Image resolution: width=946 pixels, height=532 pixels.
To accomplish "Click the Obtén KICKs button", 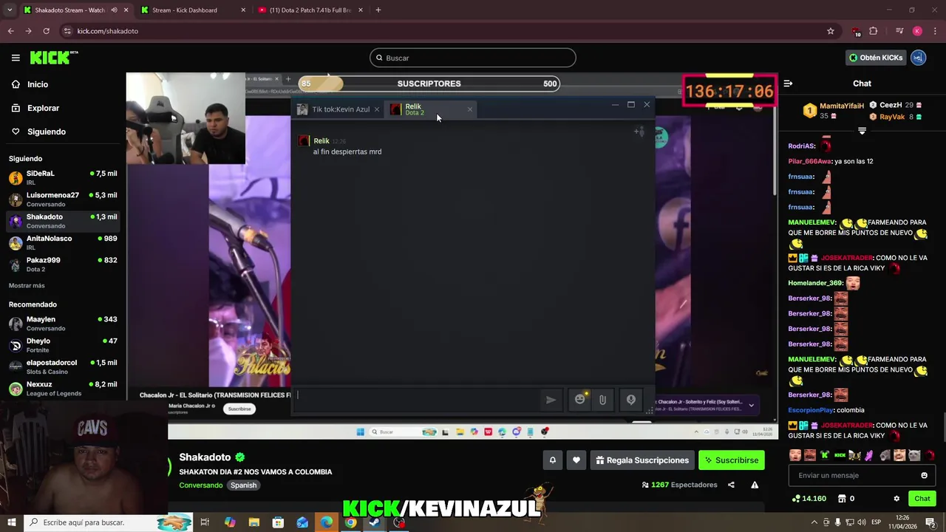I will tap(877, 58).
